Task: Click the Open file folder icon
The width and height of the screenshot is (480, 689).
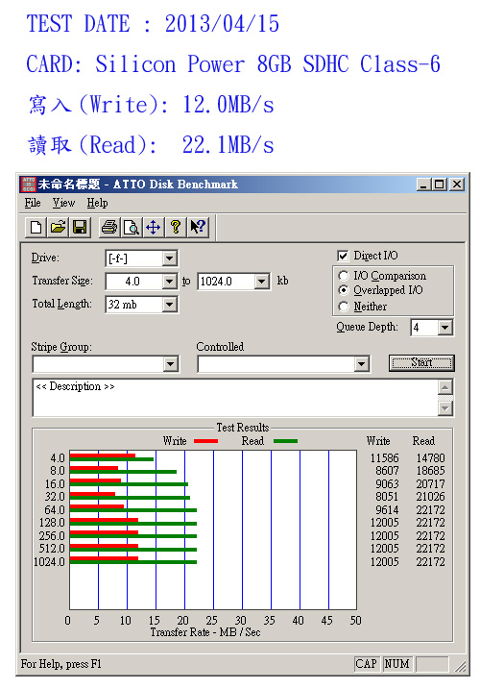Action: tap(58, 227)
